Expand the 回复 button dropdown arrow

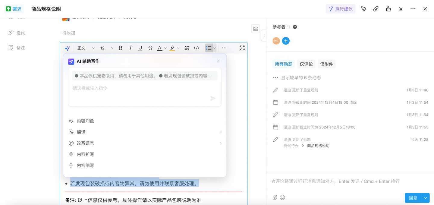[x=425, y=198]
